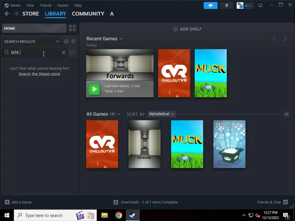Click the blue announcements megaphone button
295x221 pixels.
click(x=210, y=5)
